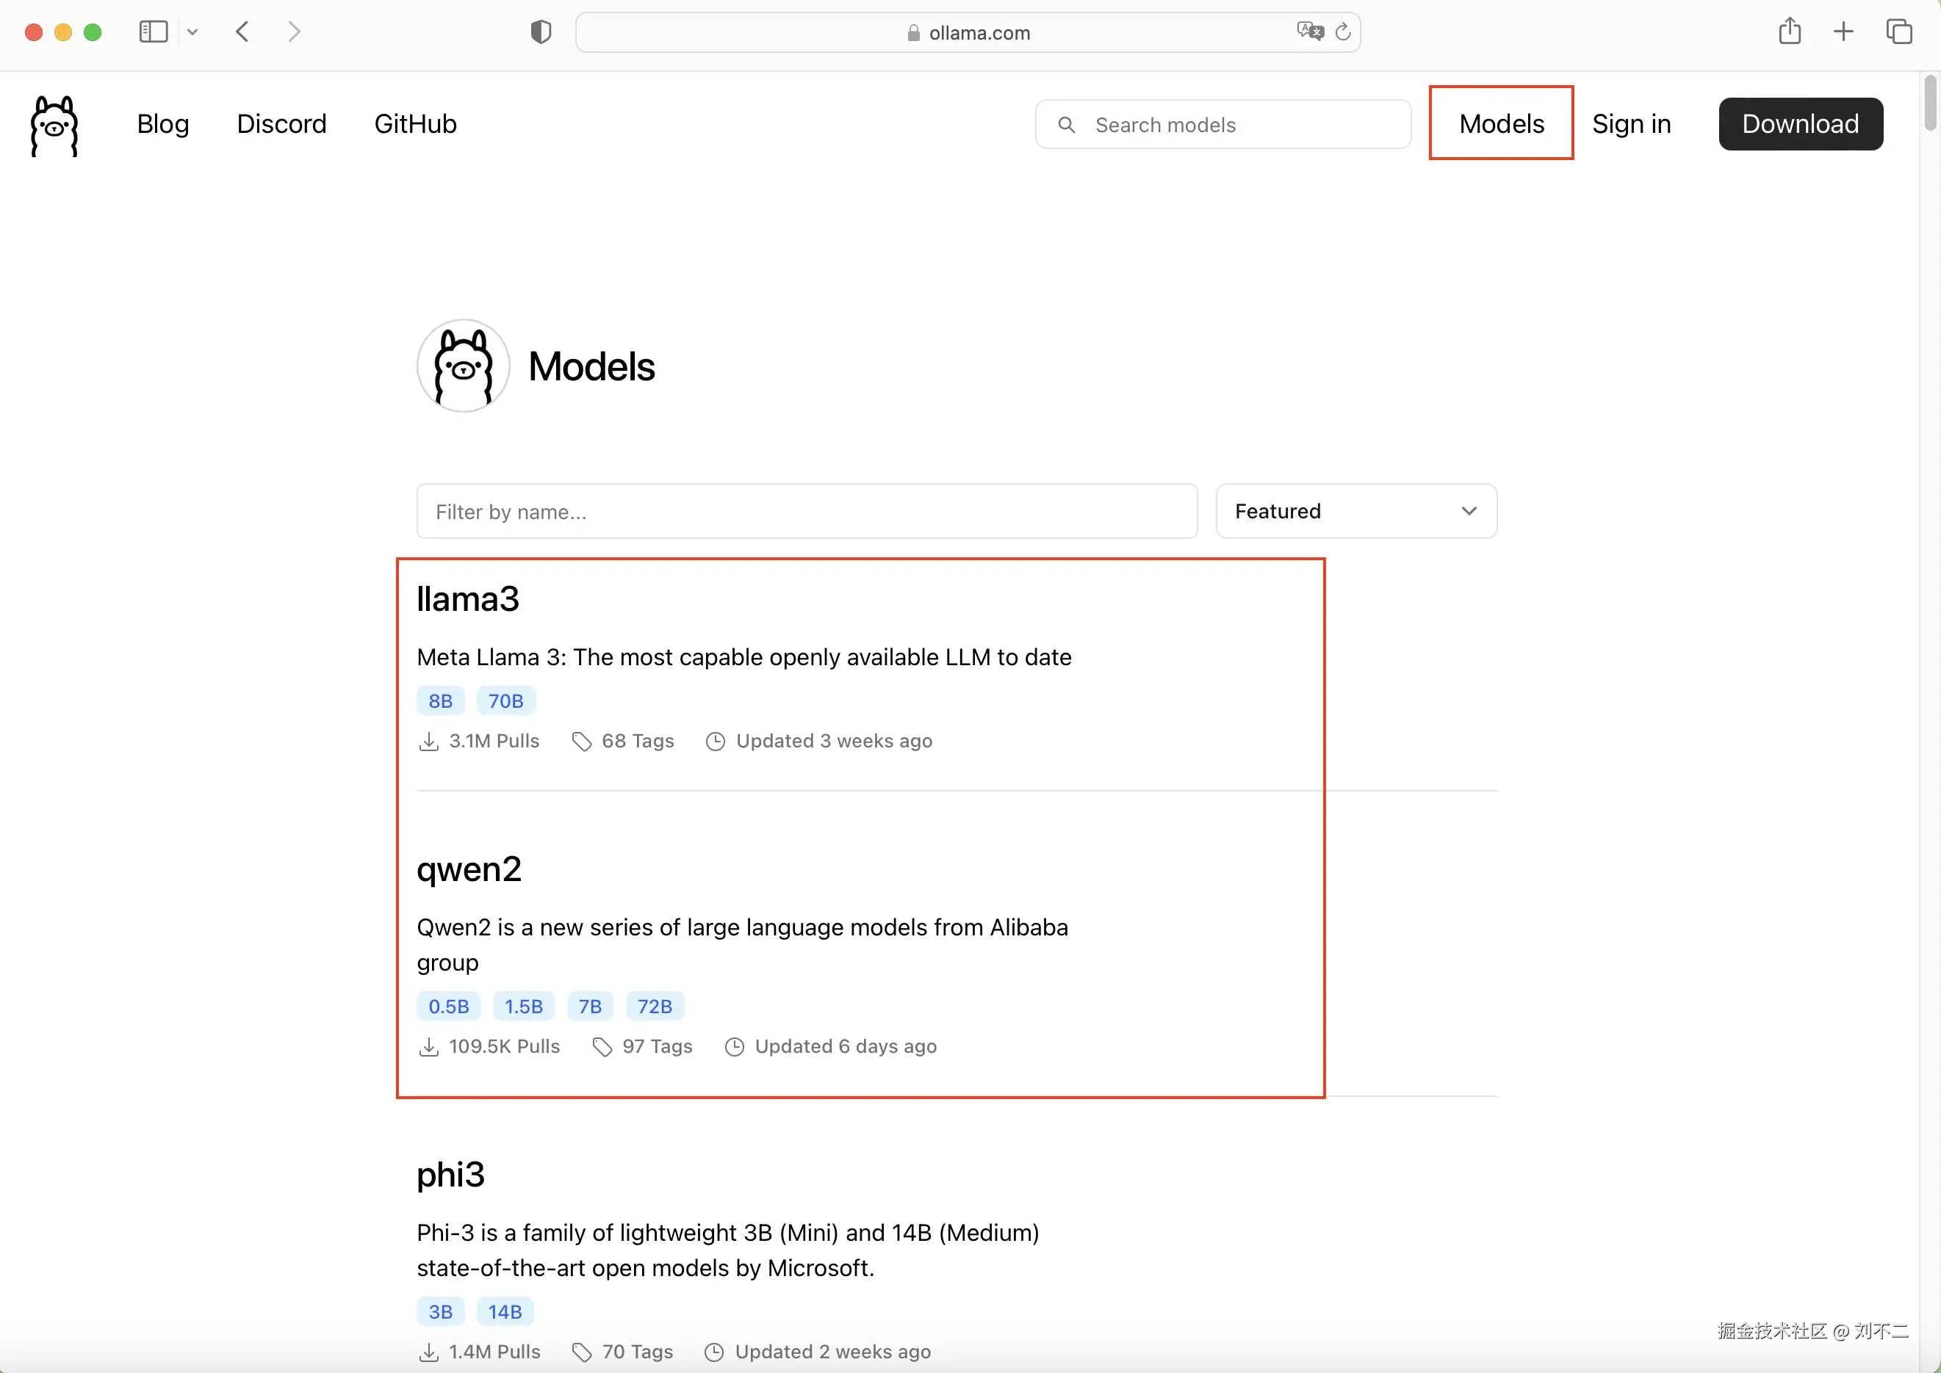
Task: Click the tag icon by 70 Tags
Action: 582,1352
